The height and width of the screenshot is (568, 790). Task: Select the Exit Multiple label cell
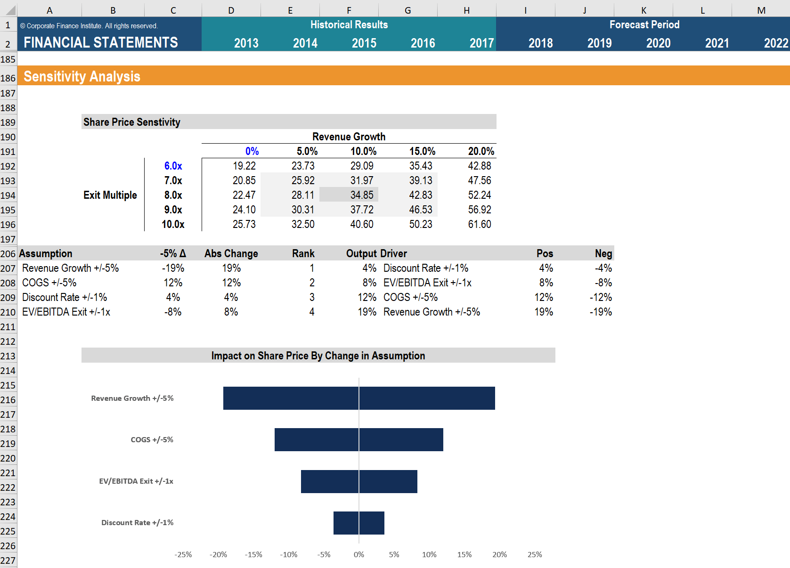[x=110, y=195]
